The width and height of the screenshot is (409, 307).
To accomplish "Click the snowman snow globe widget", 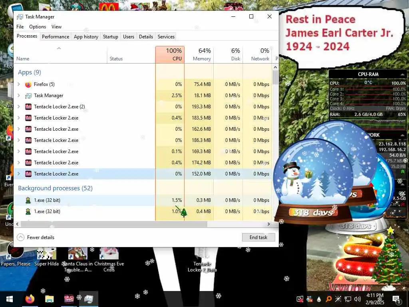I will coord(313,180).
